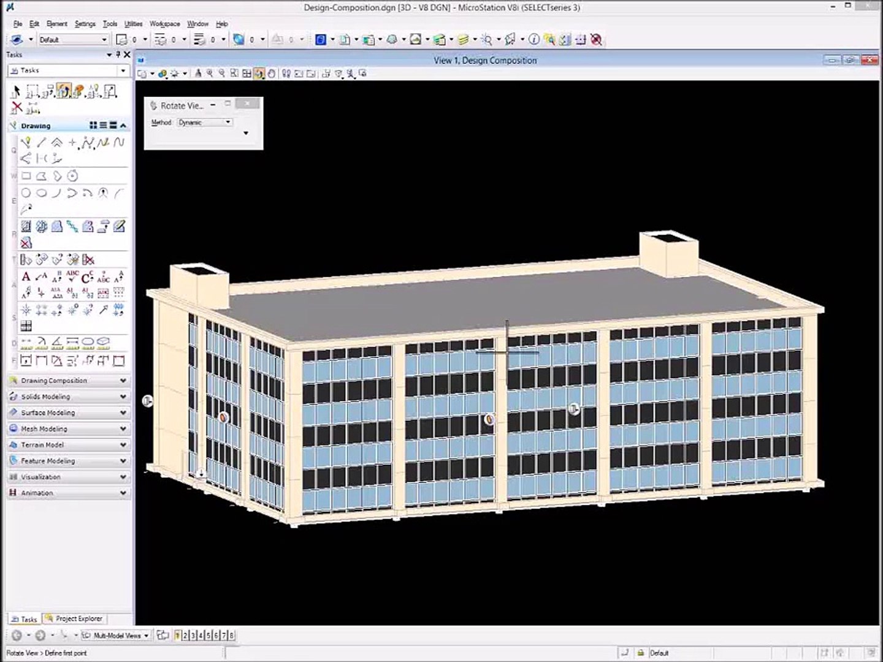Choose the Place Active Point tool
This screenshot has width=883, height=662.
point(72,143)
